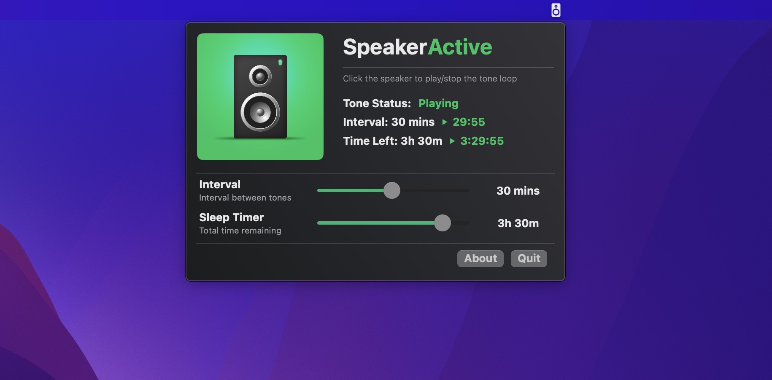Click 'Total time remaining' description
Viewport: 772px width, 380px height.
click(x=240, y=231)
